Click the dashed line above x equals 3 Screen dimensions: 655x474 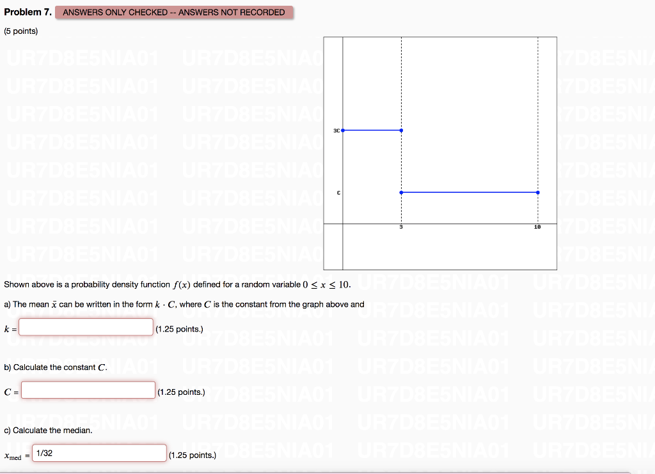point(401,83)
